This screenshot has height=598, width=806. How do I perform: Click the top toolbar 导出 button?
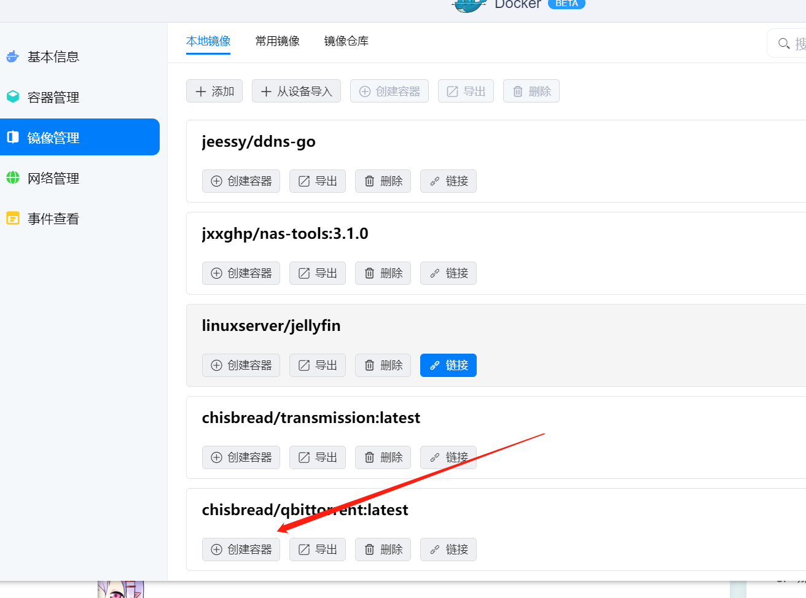pos(466,91)
